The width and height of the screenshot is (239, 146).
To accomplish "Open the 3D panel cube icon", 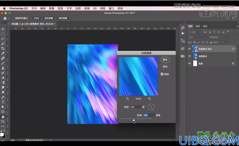I will click(183, 49).
